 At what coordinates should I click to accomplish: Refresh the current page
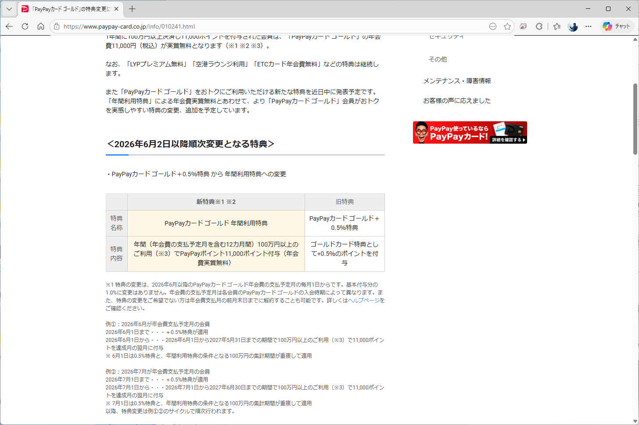coord(25,26)
